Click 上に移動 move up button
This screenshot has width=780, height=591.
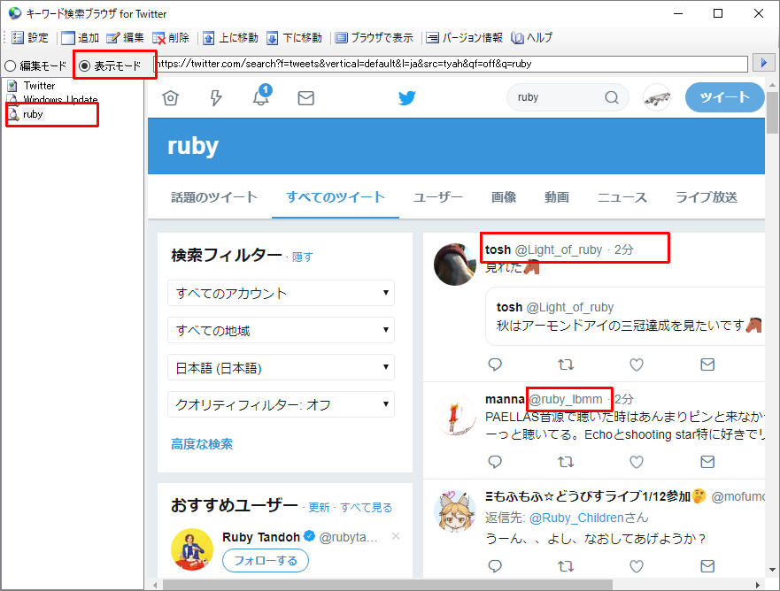[230, 38]
